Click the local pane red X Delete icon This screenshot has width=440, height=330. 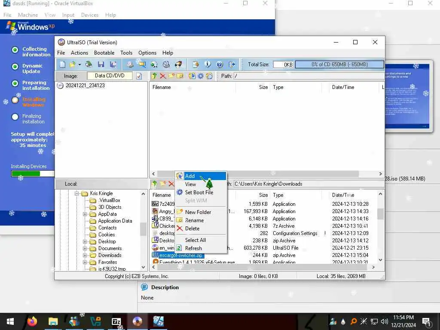pyautogui.click(x=171, y=184)
